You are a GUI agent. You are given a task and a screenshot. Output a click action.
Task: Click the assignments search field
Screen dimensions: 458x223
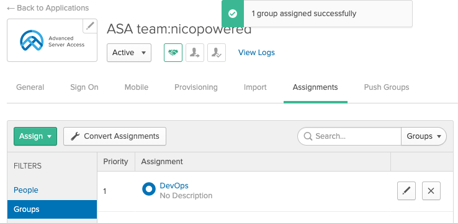point(349,136)
